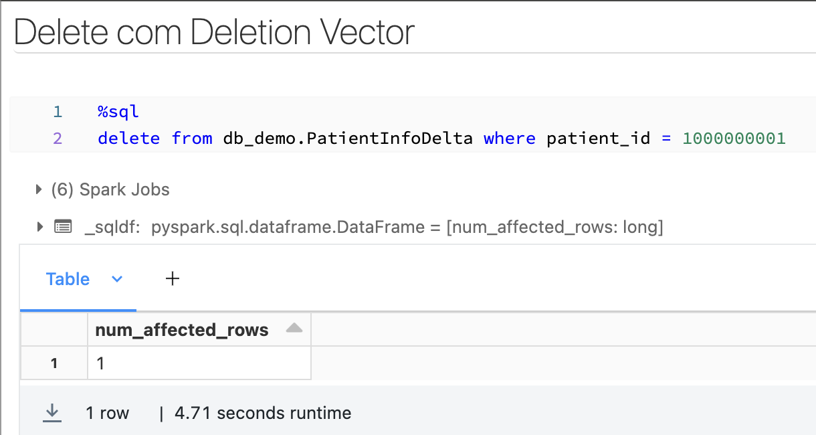Add a new visualization with plus icon
The width and height of the screenshot is (816, 435).
pyautogui.click(x=173, y=278)
